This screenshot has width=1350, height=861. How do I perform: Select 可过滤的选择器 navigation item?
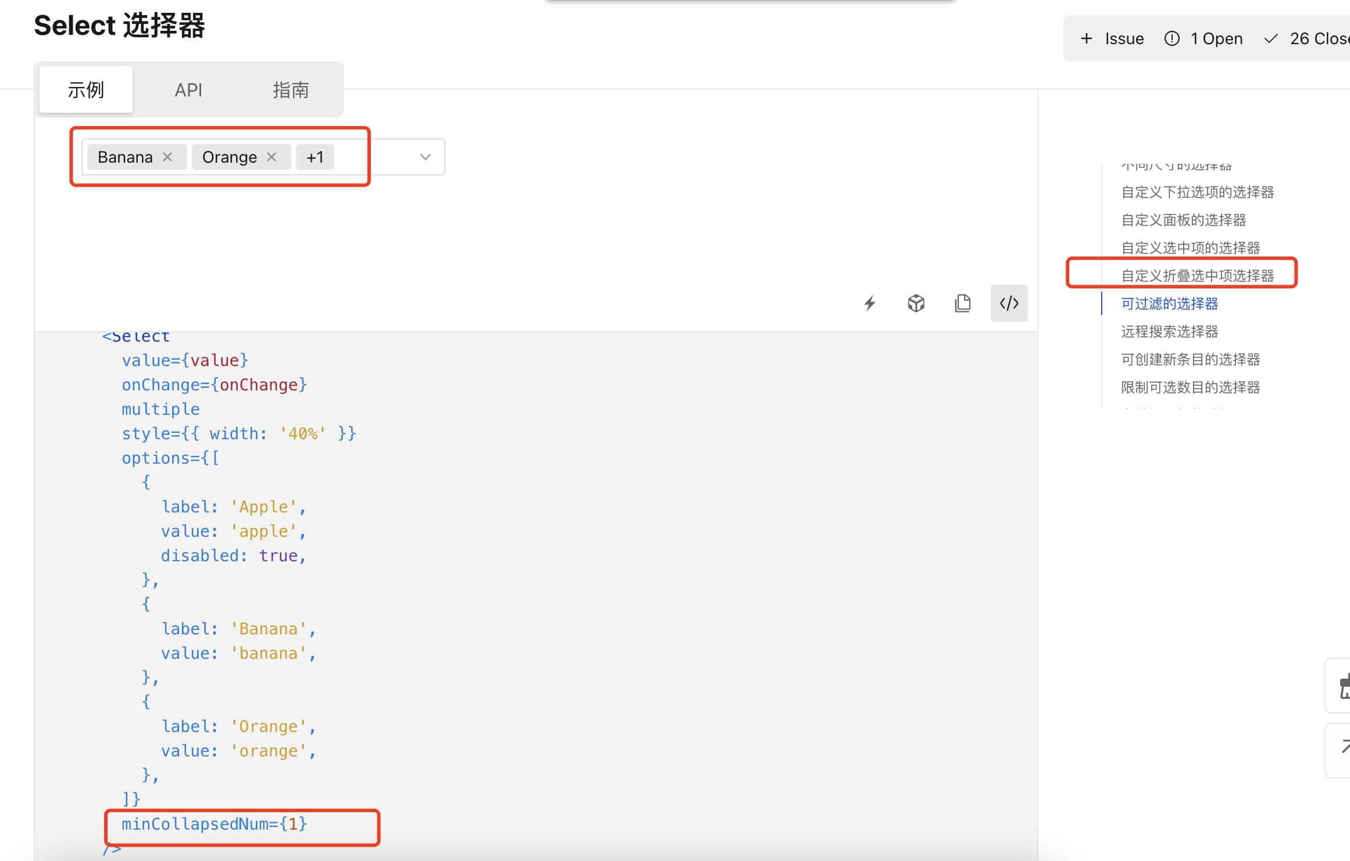[1169, 303]
